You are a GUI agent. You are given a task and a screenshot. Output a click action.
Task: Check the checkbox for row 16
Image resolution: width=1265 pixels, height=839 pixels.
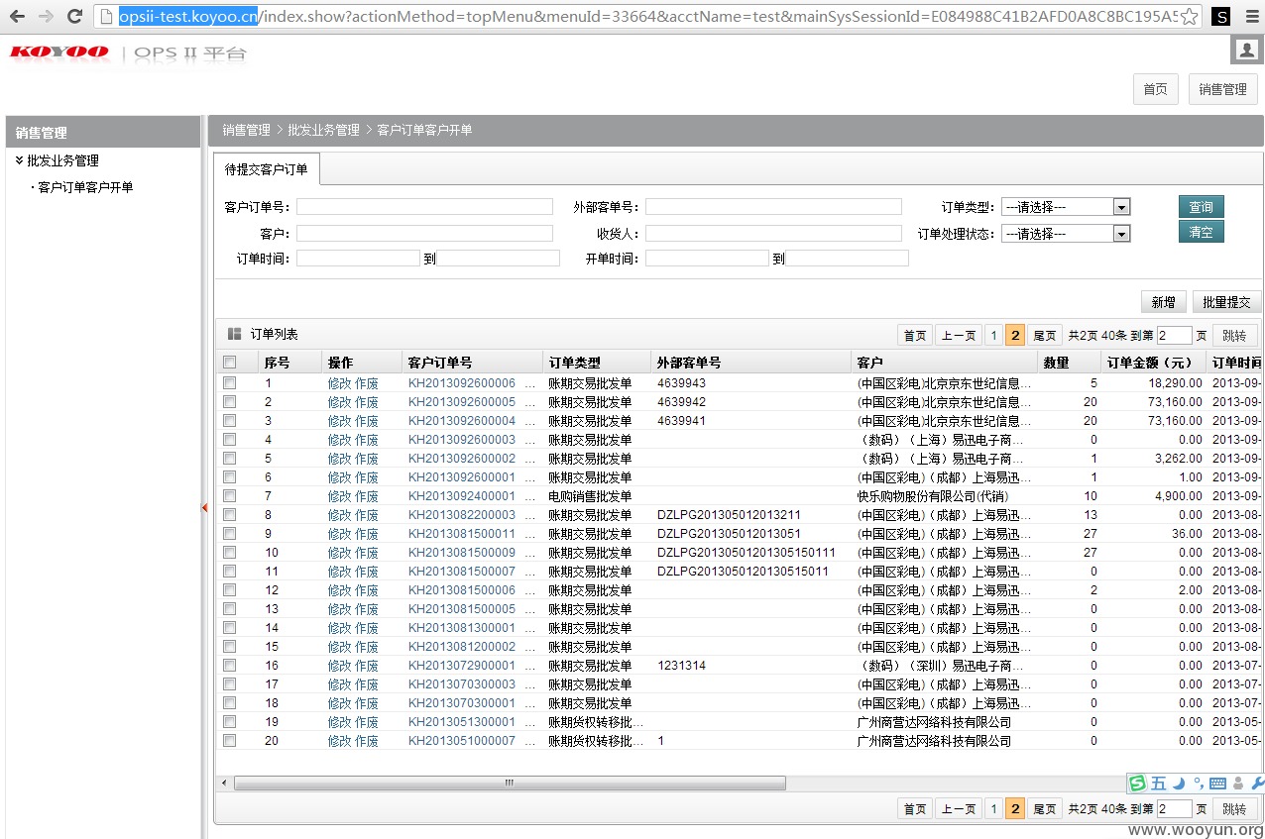point(230,665)
